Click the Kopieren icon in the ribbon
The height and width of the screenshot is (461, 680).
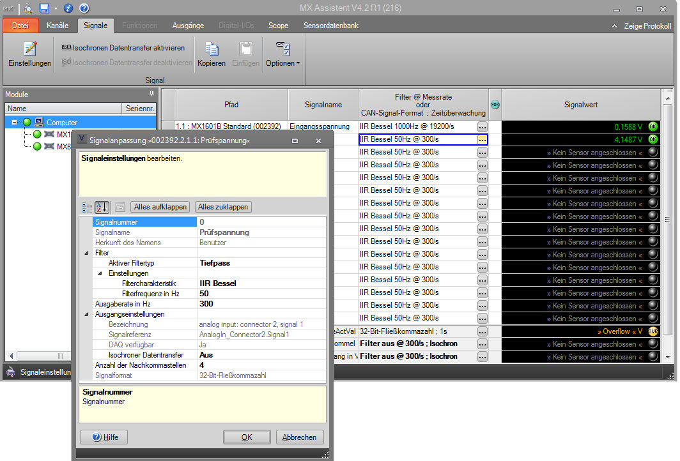[211, 54]
